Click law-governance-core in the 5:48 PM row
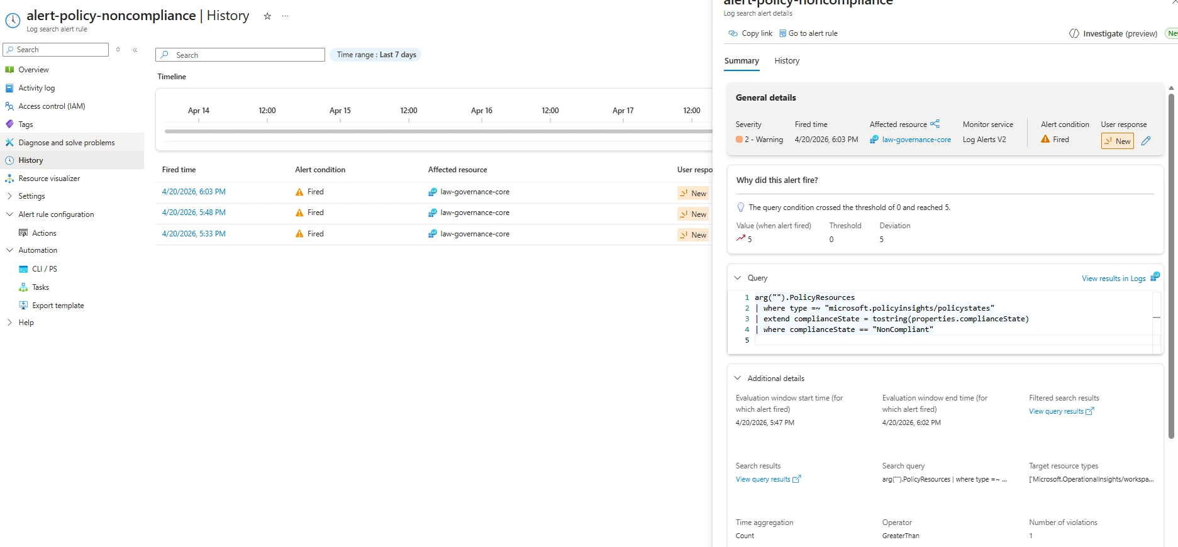1178x547 pixels. pos(475,213)
